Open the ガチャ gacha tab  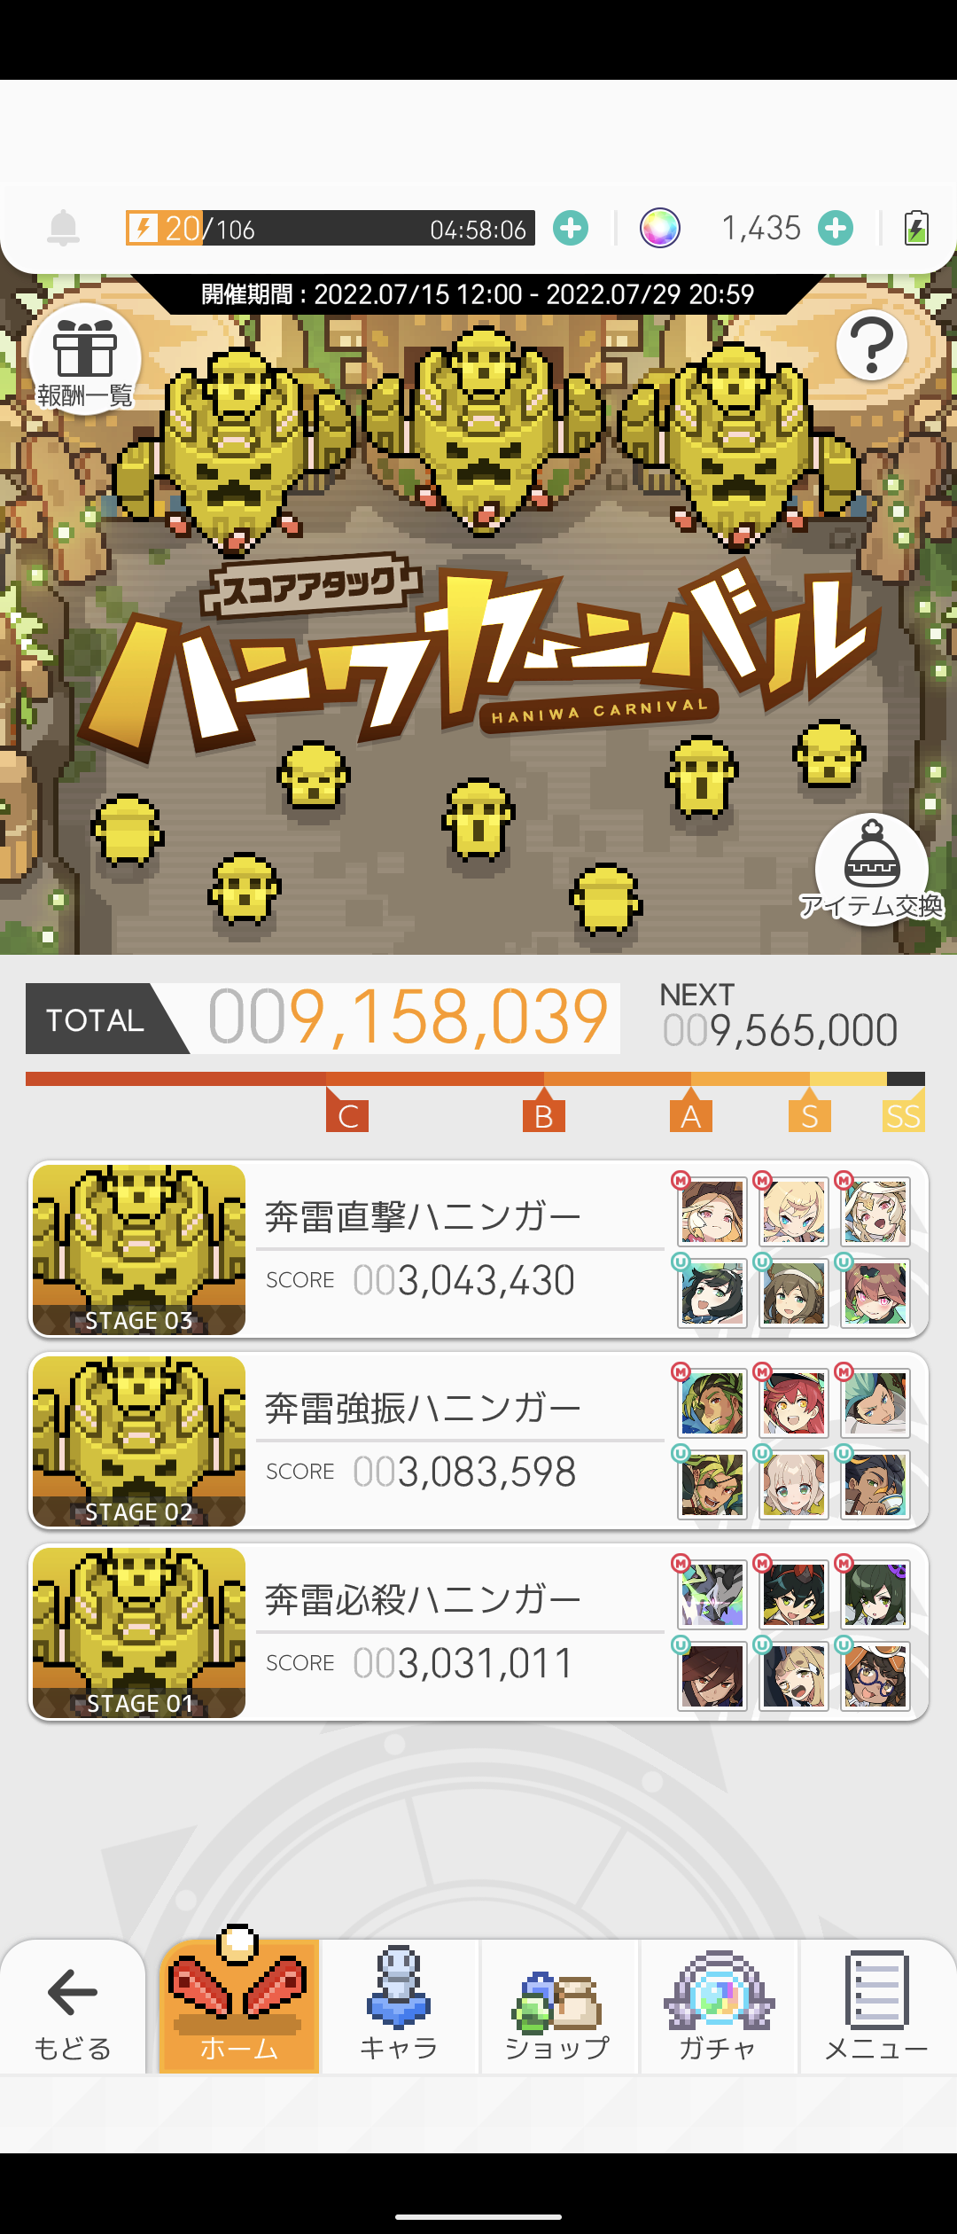719,2005
